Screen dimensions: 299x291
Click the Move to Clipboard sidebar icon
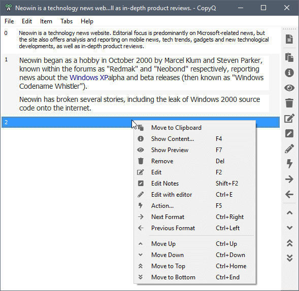coord(289,57)
